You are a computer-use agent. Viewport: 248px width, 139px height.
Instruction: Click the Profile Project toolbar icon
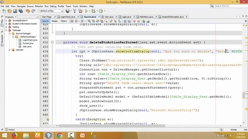101,11
